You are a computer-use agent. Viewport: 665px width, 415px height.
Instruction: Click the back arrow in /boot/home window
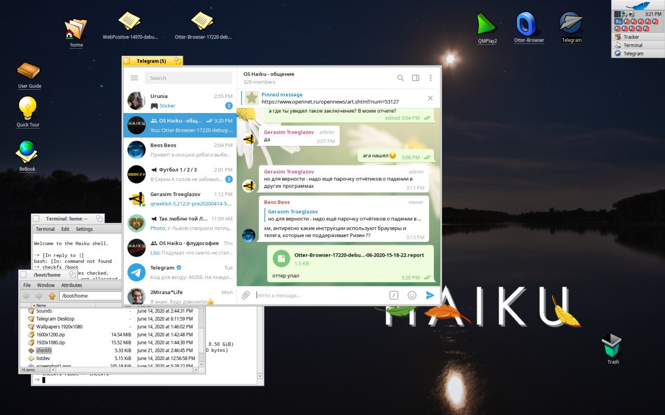pyautogui.click(x=26, y=296)
